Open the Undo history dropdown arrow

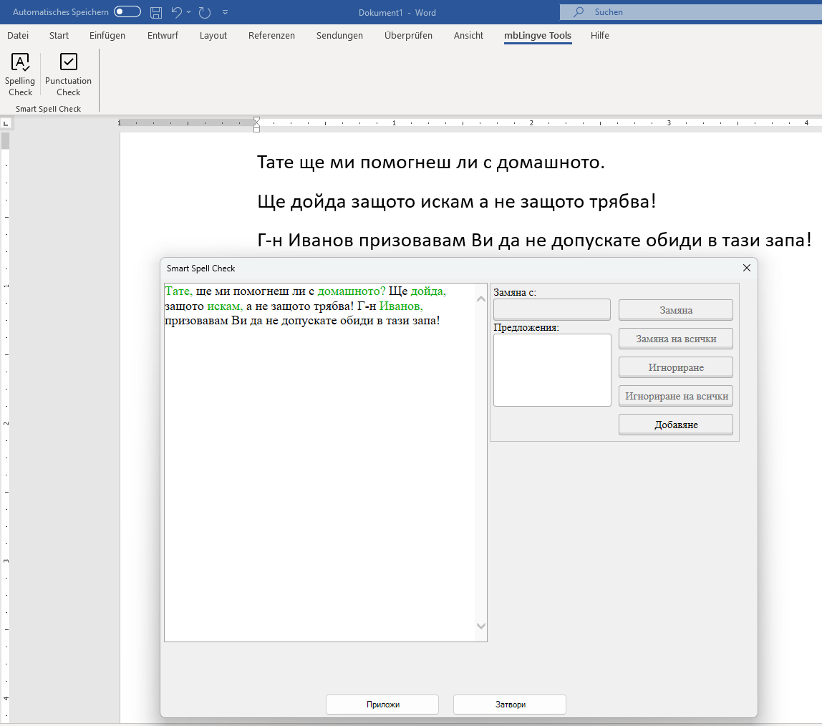(189, 12)
